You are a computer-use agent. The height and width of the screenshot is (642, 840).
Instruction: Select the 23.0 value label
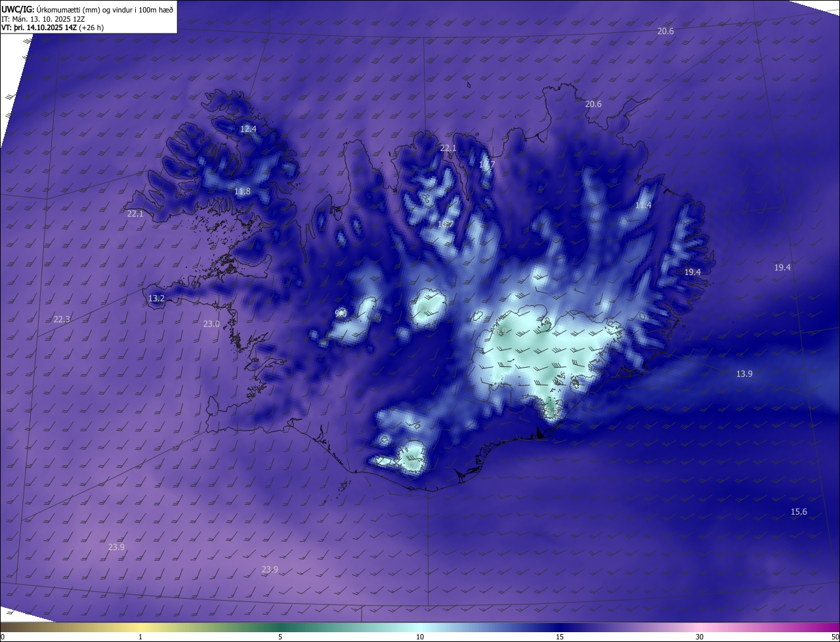[211, 324]
